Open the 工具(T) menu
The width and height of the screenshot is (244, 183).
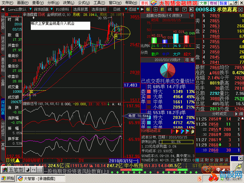(x=99, y=3)
